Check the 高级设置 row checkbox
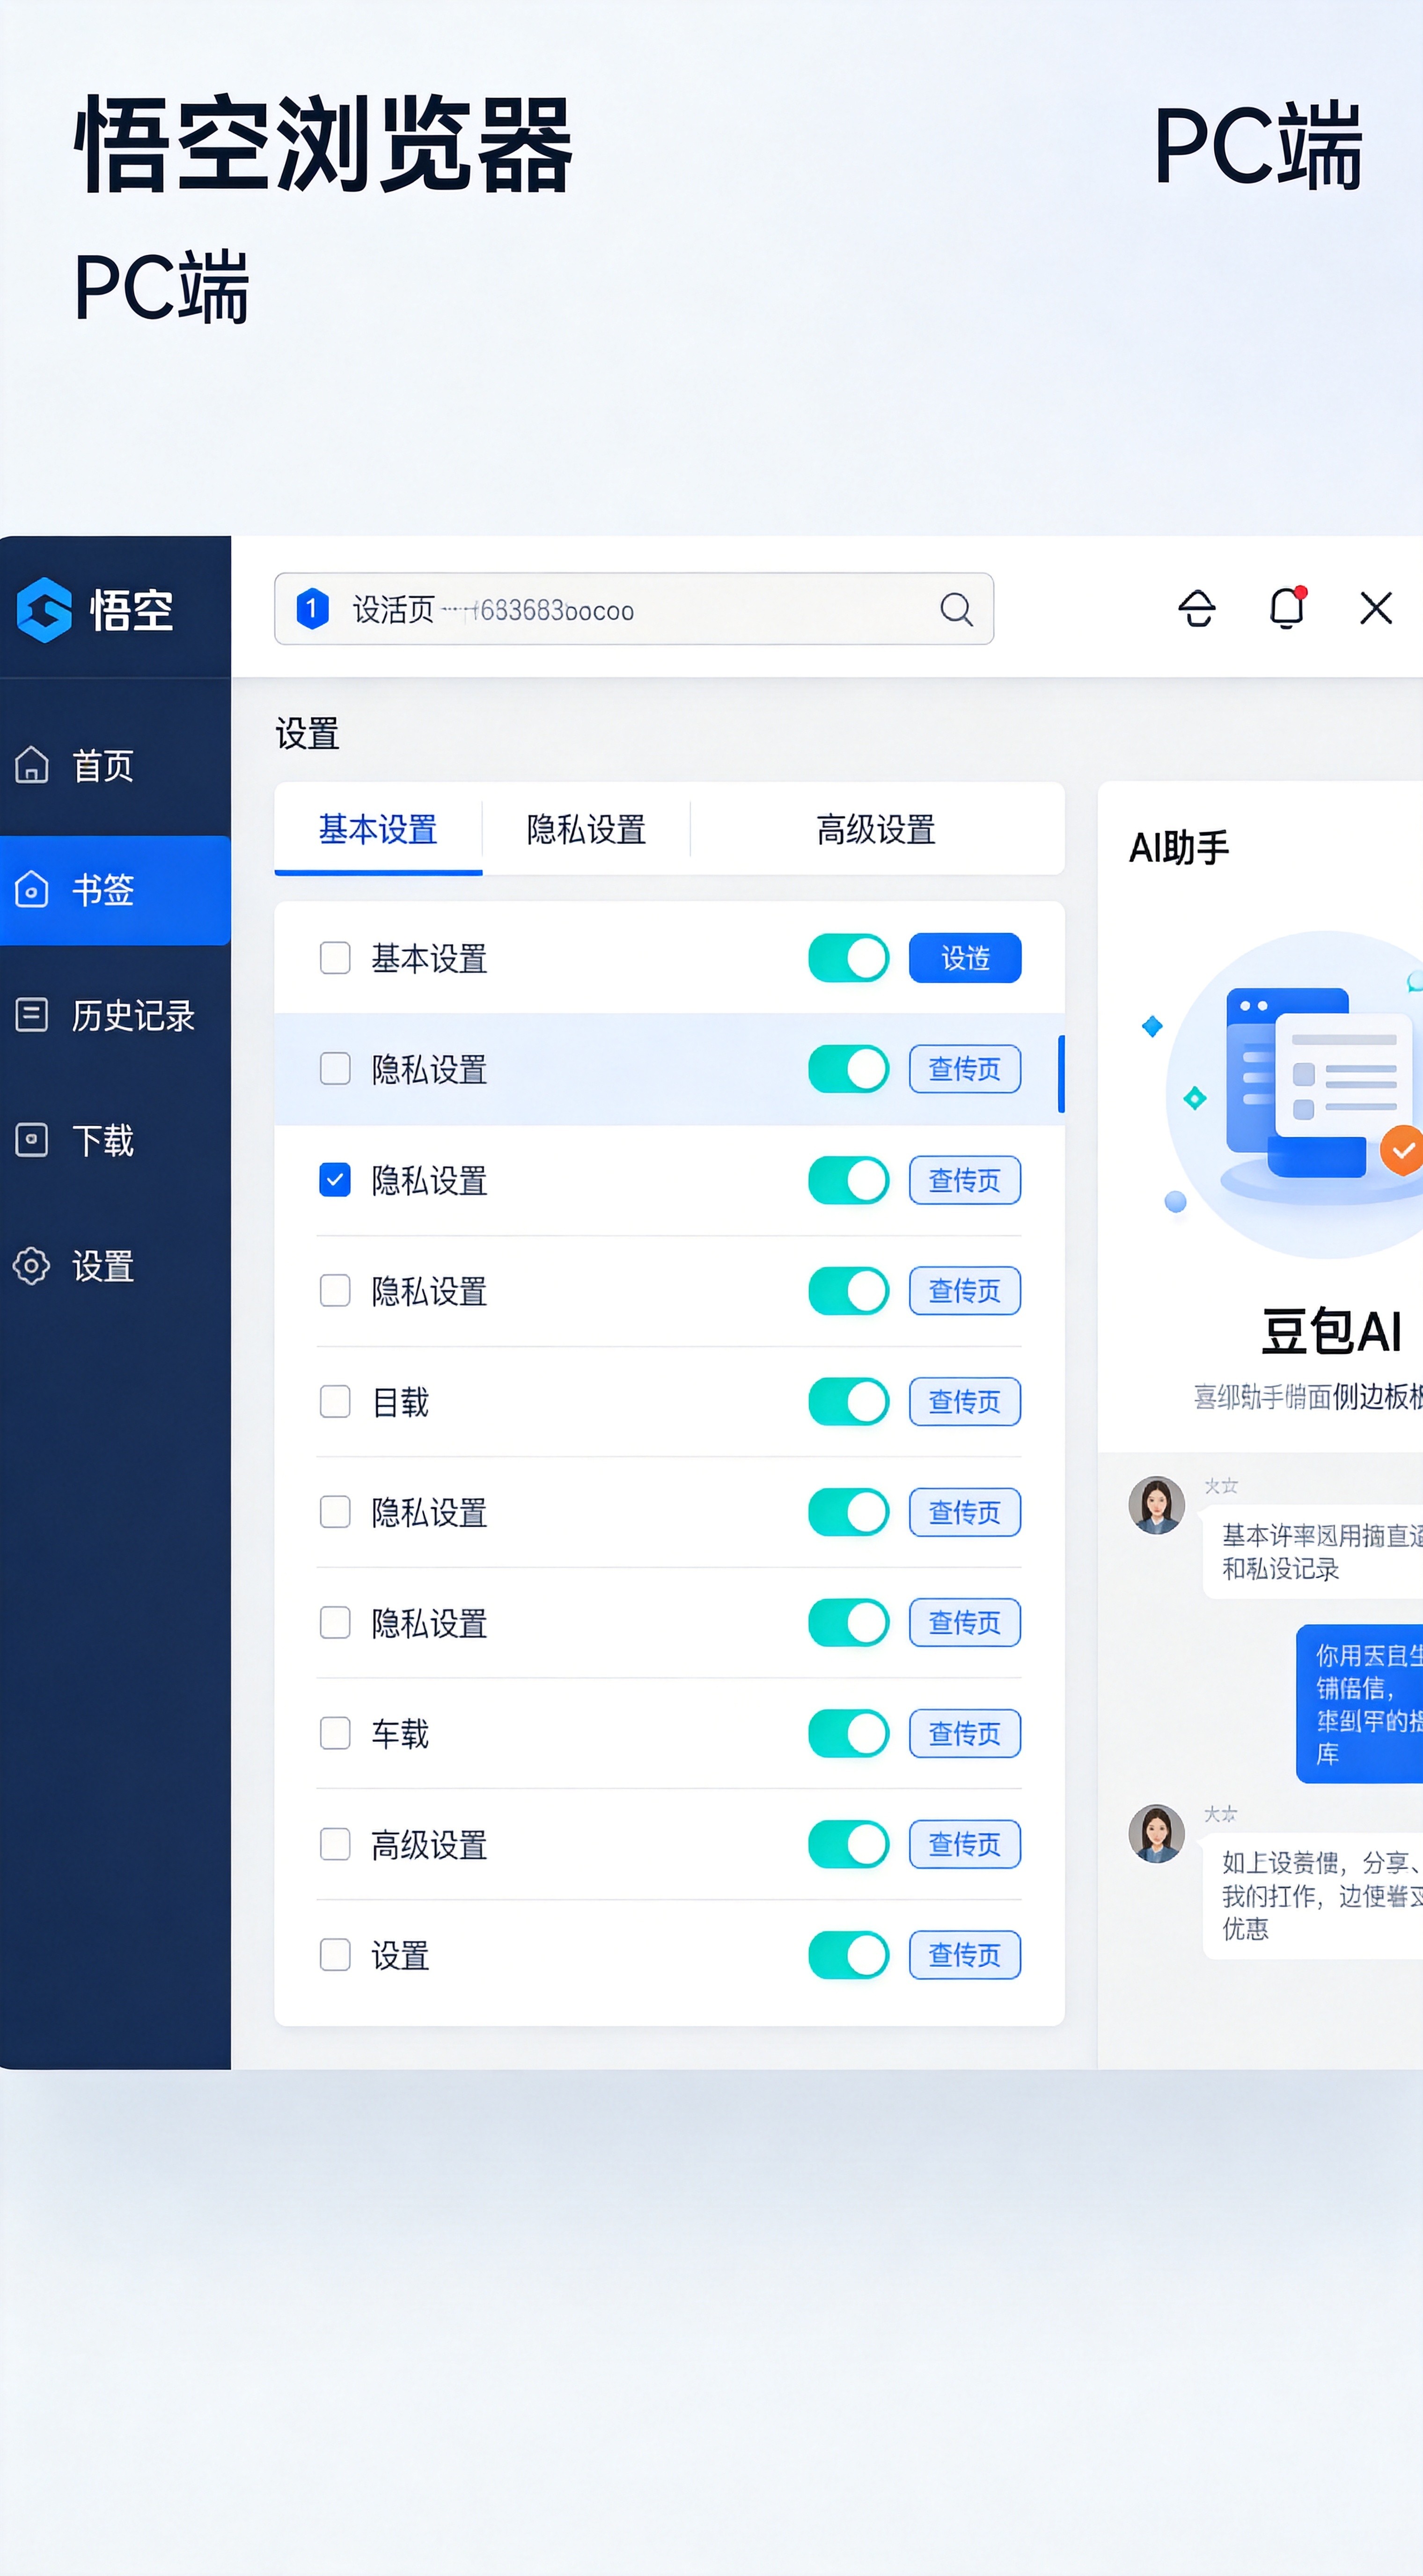Screen dimensions: 1423x2576 click(x=335, y=1844)
